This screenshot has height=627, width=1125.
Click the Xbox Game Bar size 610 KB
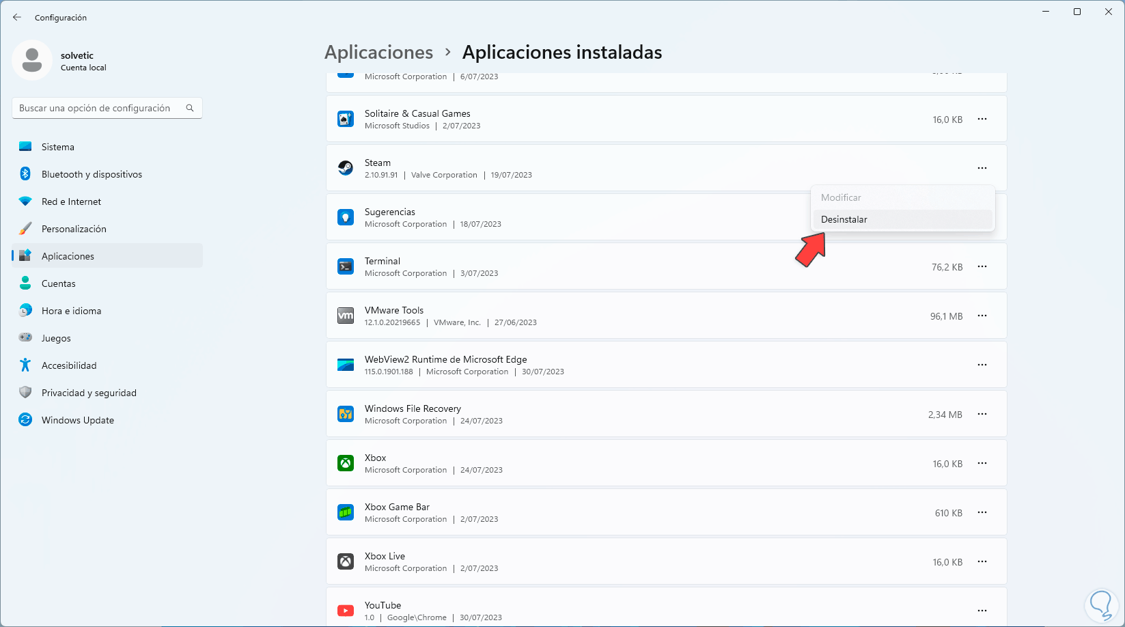[949, 513]
